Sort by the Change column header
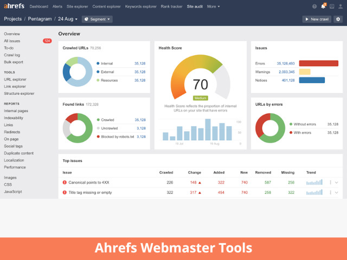The image size is (347, 260). coord(195,172)
